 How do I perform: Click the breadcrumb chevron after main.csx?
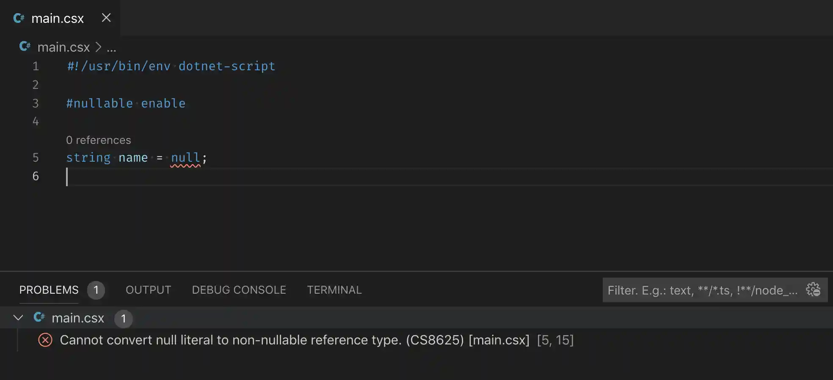coord(98,47)
